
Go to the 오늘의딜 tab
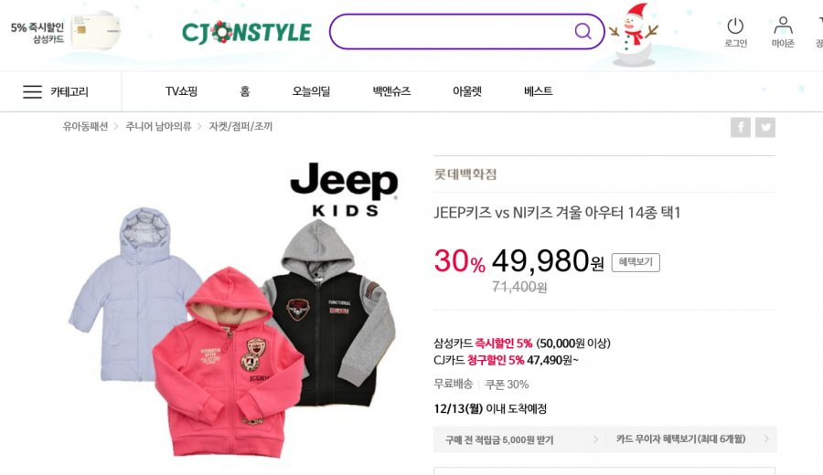point(311,91)
